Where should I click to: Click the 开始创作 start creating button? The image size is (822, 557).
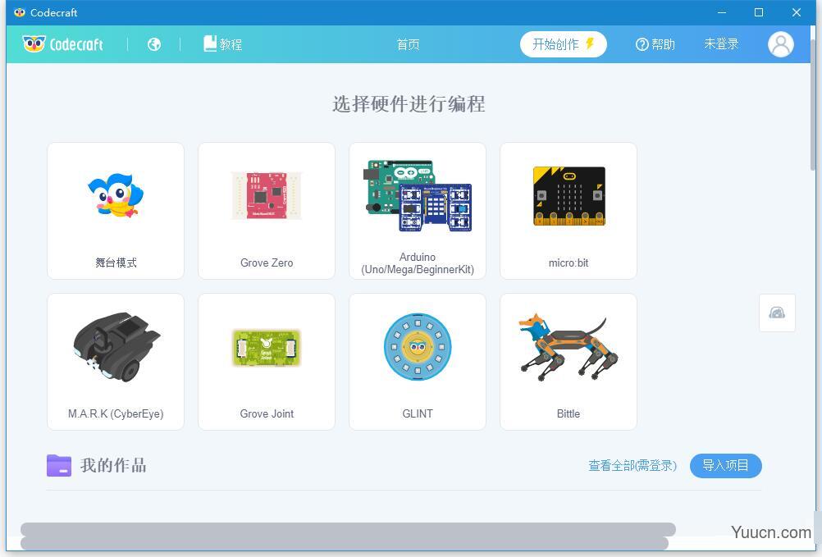563,44
